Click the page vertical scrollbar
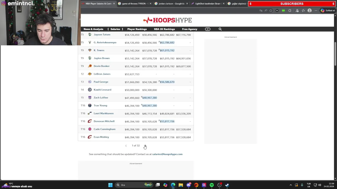The image size is (337, 189). [335, 54]
